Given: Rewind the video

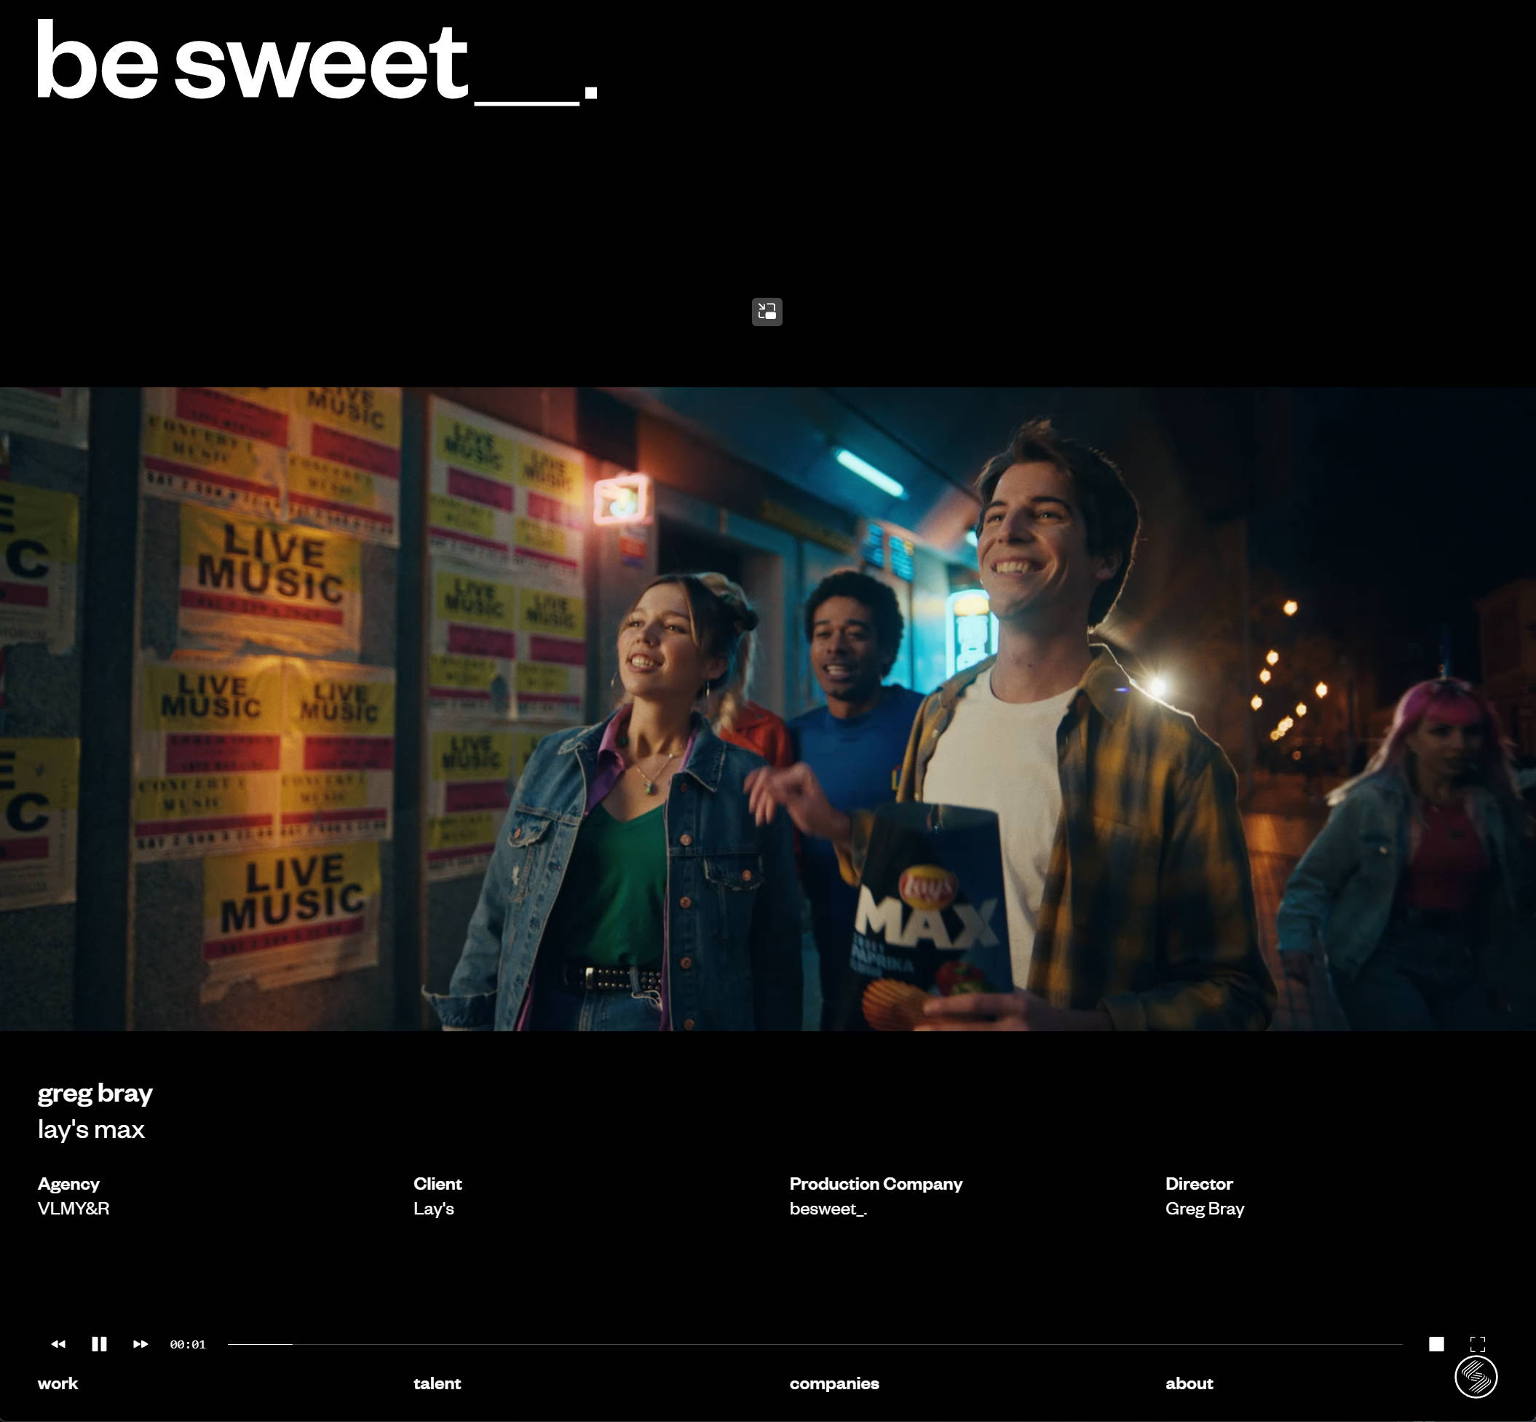Looking at the screenshot, I should 58,1344.
